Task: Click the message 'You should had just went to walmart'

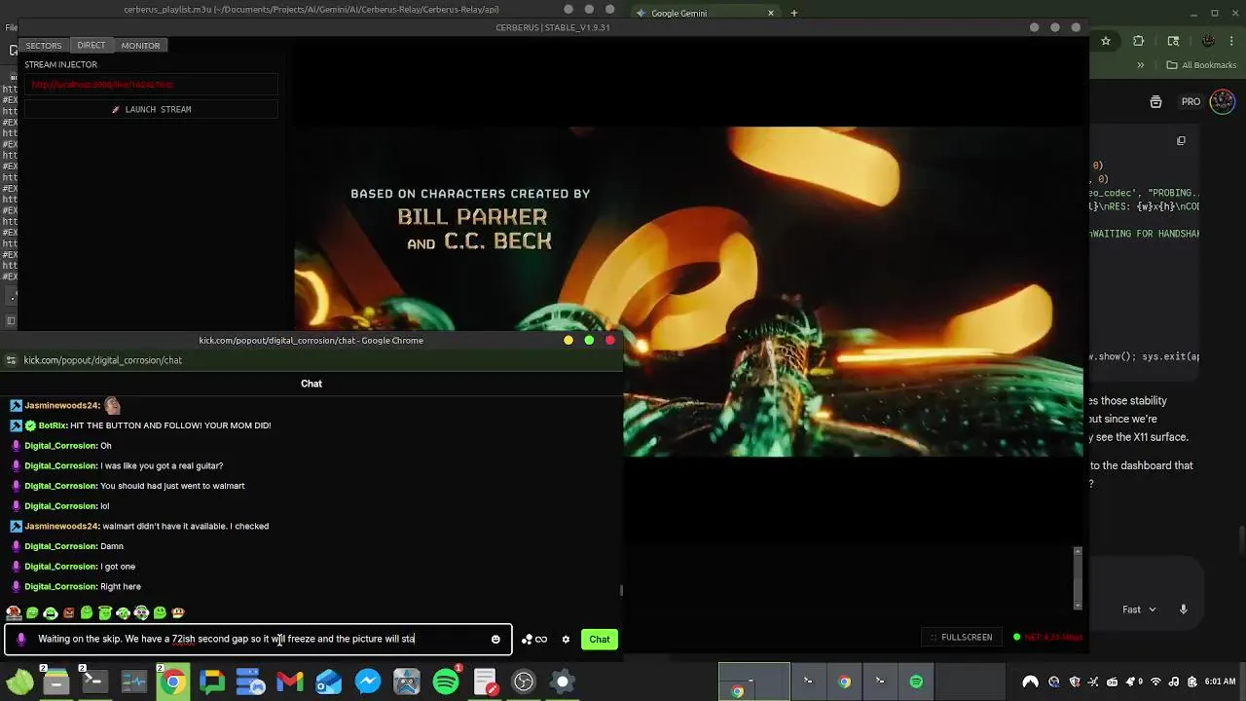Action: [172, 486]
